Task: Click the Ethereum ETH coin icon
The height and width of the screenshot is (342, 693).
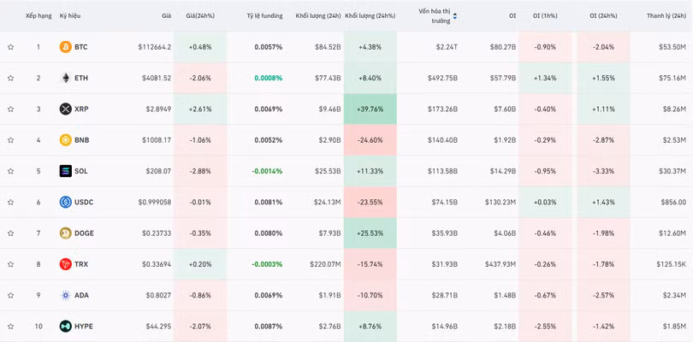Action: pos(65,78)
